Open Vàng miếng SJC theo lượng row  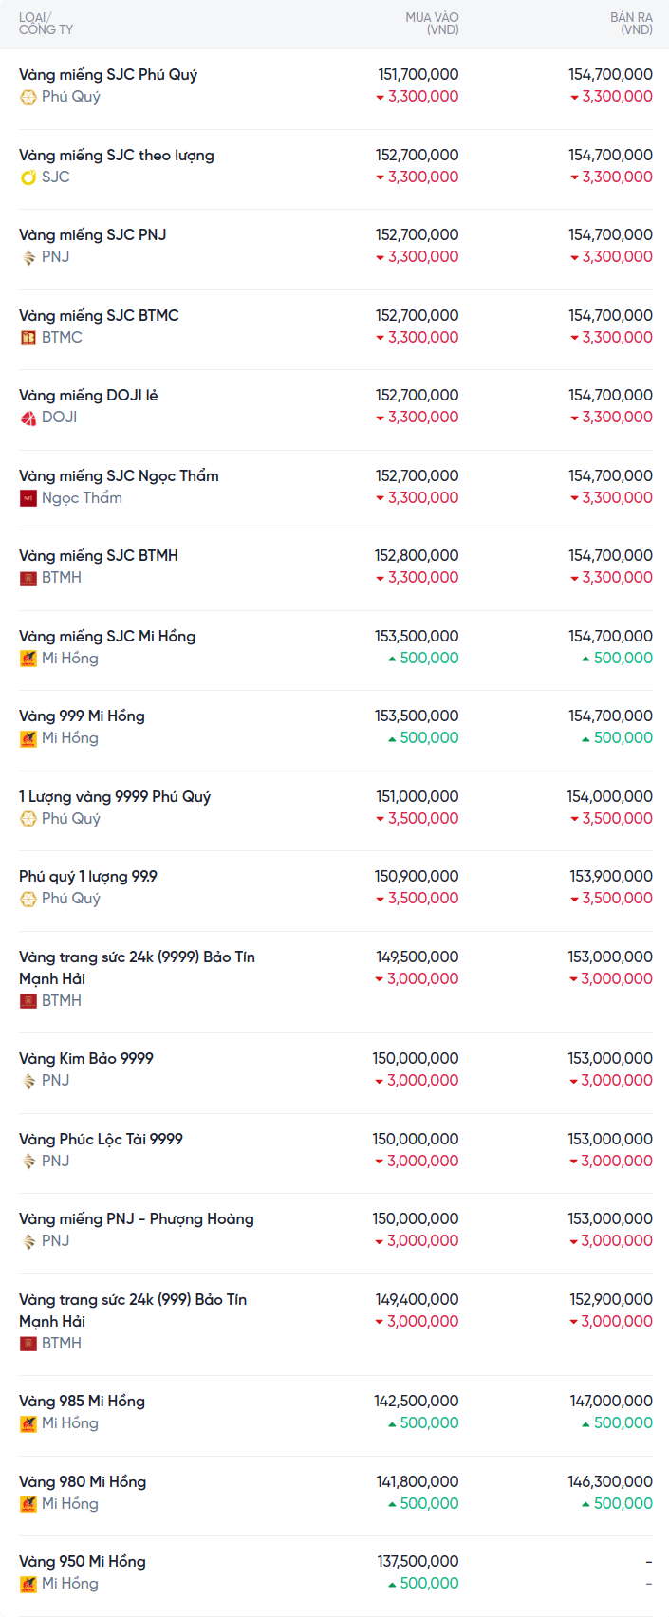pos(117,156)
